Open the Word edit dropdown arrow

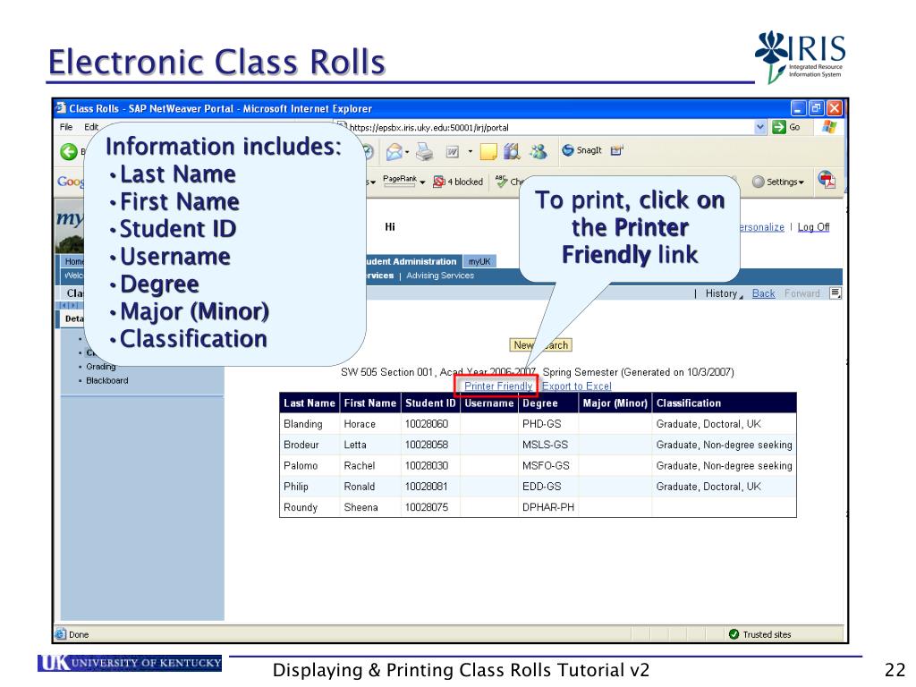pyautogui.click(x=470, y=152)
